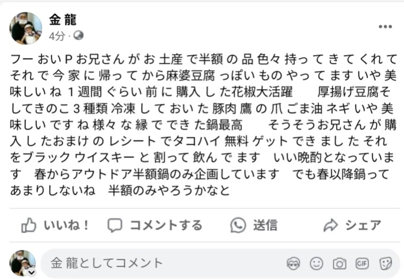This screenshot has width=404, height=279.
Task: Click the WhatsApp send icon
Action: (238, 225)
